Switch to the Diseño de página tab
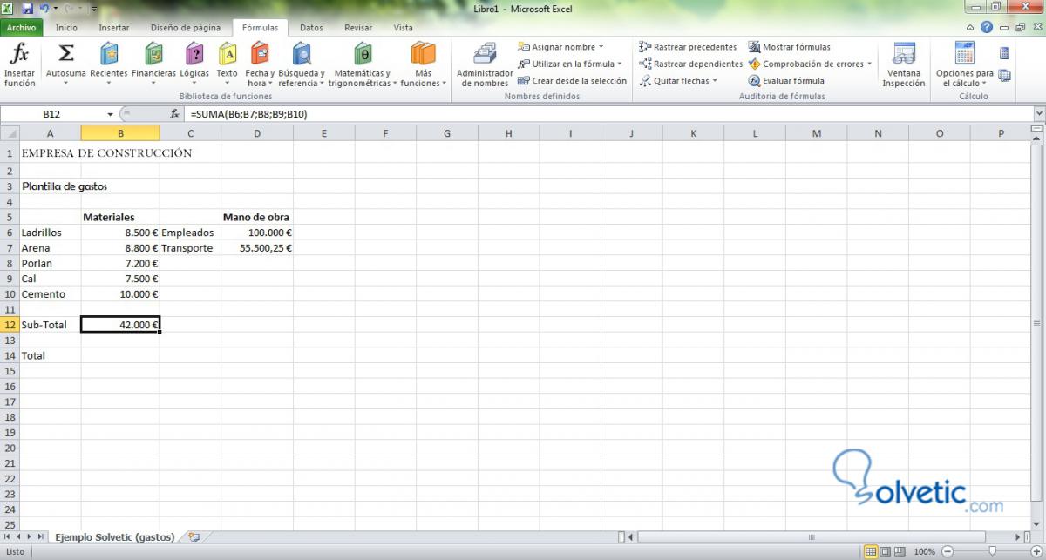 186,27
